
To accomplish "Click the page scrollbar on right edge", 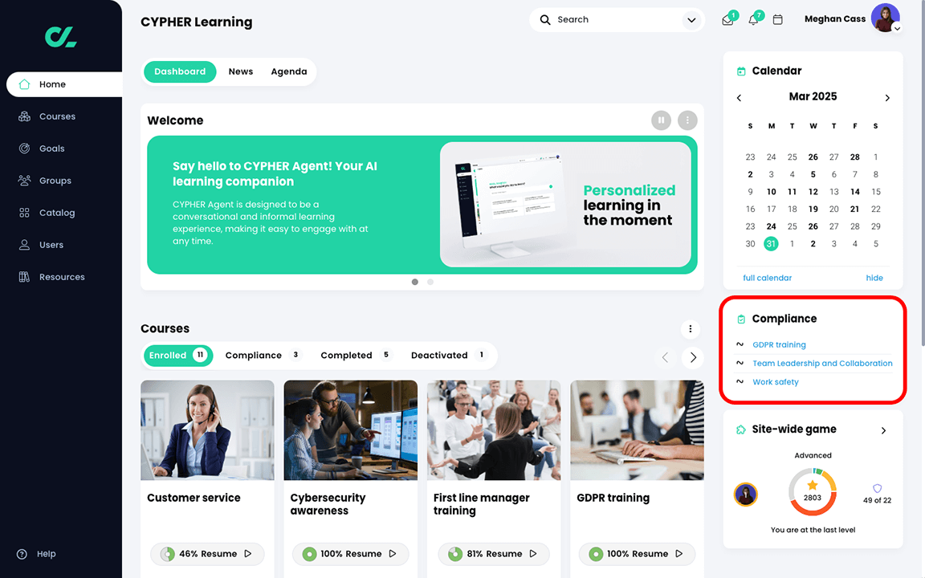I will (x=922, y=174).
